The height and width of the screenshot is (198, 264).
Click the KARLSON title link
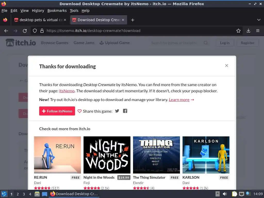click(191, 177)
